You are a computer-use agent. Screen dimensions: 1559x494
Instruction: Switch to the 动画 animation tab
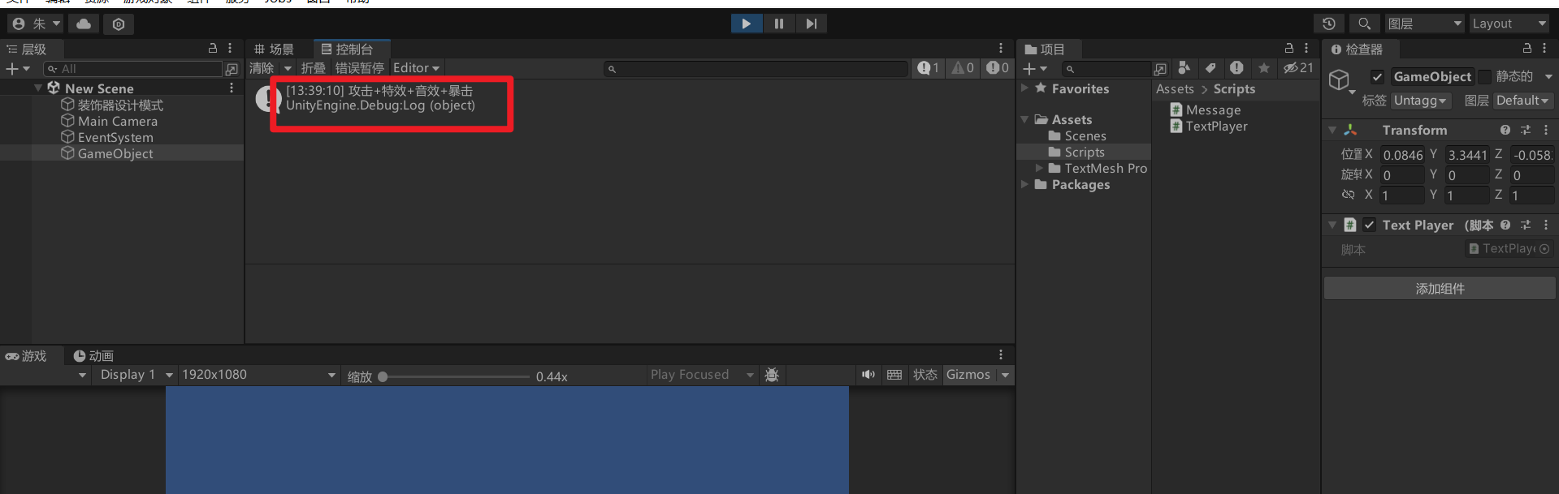[93, 356]
